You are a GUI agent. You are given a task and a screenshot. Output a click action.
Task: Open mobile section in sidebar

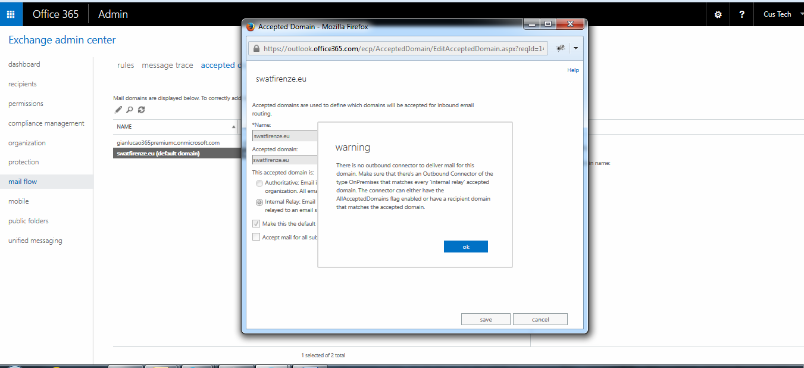pos(18,201)
